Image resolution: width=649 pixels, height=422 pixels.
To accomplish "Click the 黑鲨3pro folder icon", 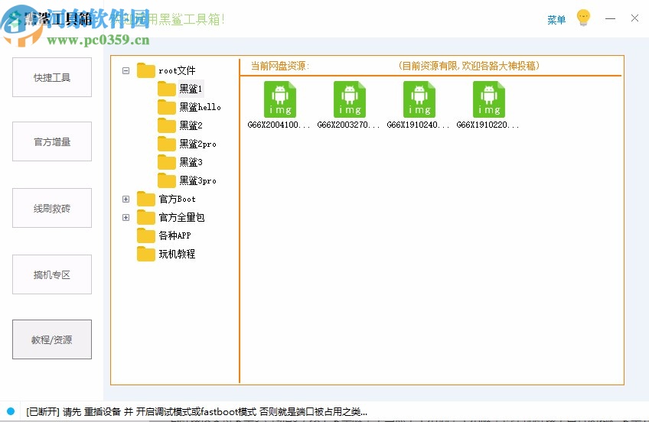I will click(x=167, y=180).
